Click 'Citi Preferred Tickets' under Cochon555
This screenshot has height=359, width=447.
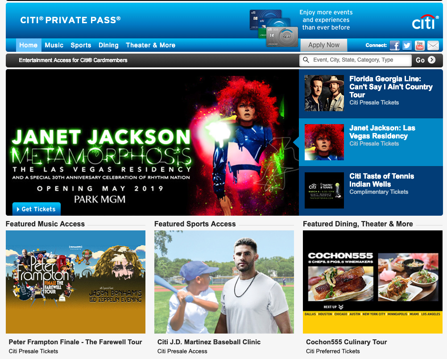pyautogui.click(x=333, y=351)
